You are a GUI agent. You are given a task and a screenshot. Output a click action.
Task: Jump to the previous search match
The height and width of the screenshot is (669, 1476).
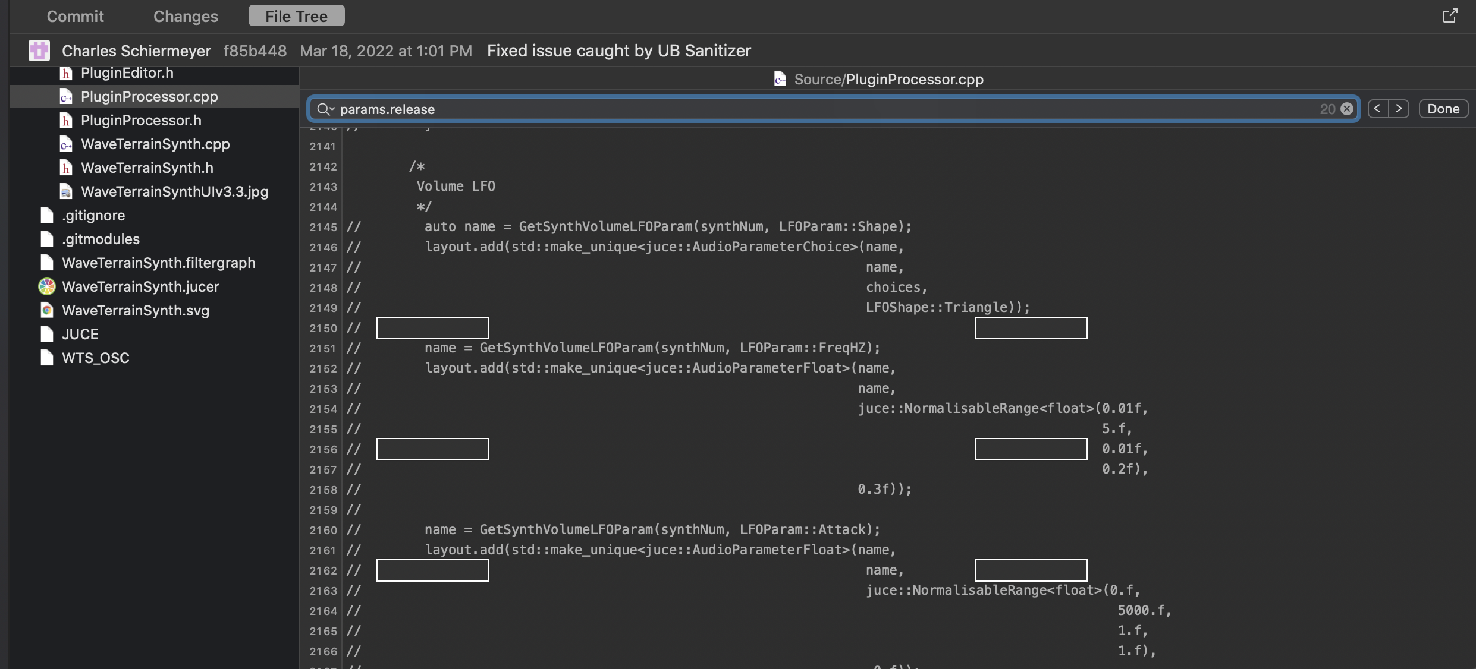point(1378,108)
